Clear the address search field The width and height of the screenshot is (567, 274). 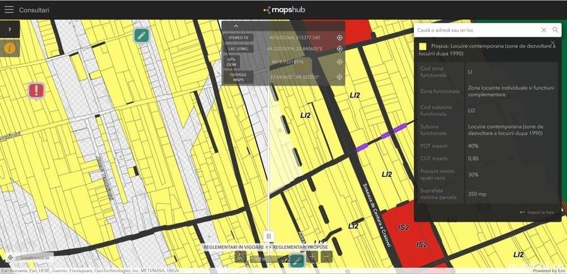click(544, 30)
